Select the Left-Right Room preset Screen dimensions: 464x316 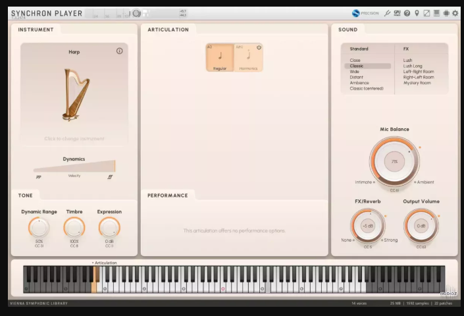point(419,72)
